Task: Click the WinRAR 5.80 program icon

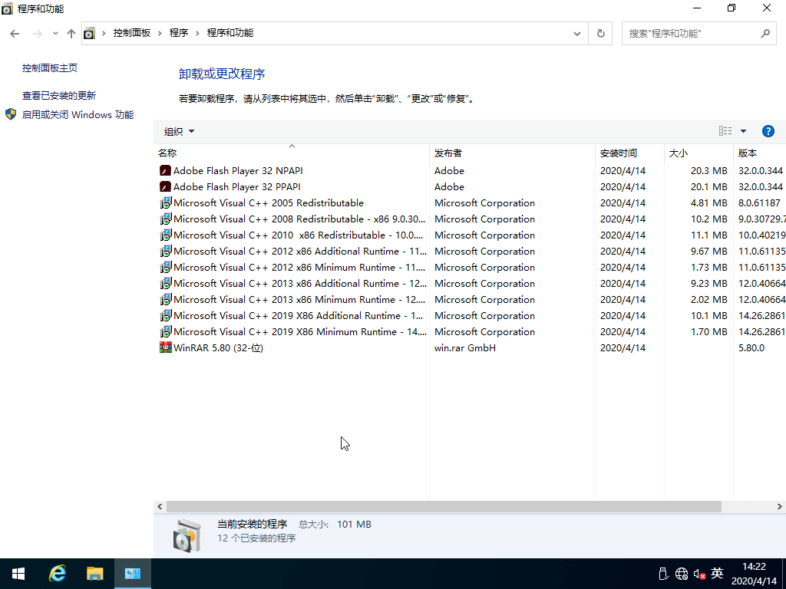Action: 166,347
